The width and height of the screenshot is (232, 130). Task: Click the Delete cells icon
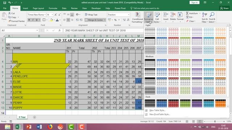coord(173,15)
